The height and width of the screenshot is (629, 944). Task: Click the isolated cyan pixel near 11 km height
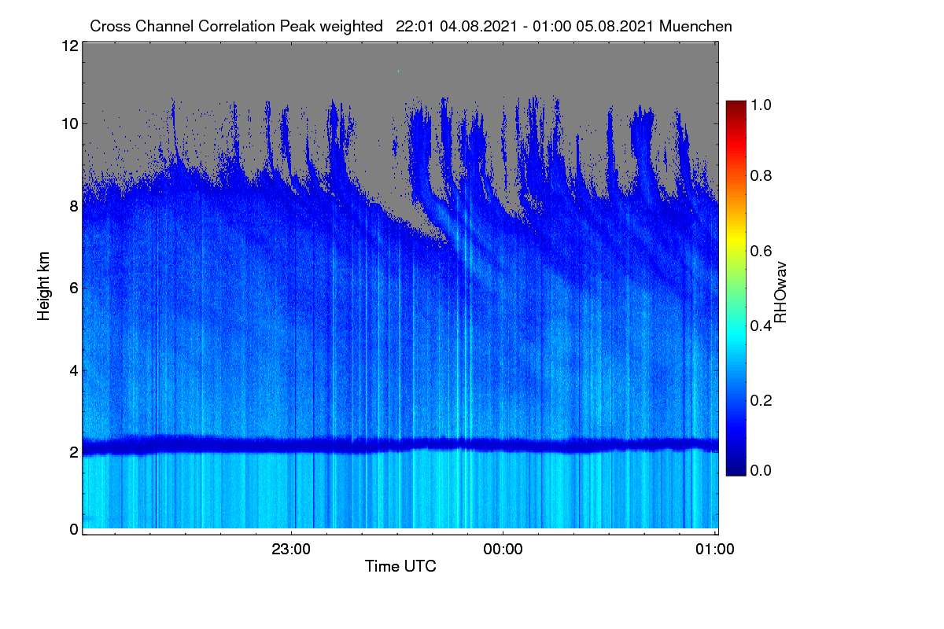tap(399, 71)
